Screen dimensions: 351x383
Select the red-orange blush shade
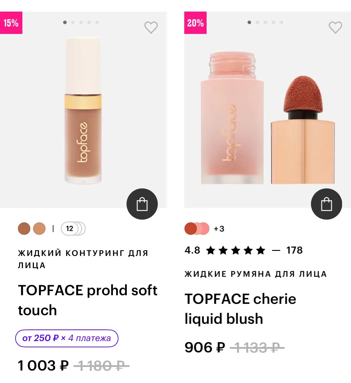[191, 229]
